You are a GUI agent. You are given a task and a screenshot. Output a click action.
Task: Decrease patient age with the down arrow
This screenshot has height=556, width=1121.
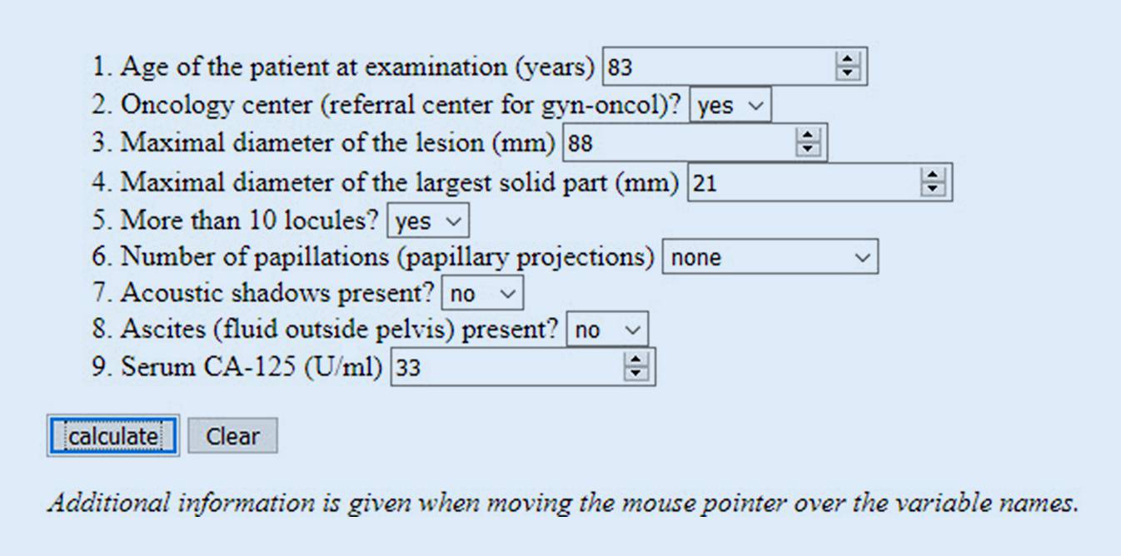[848, 72]
